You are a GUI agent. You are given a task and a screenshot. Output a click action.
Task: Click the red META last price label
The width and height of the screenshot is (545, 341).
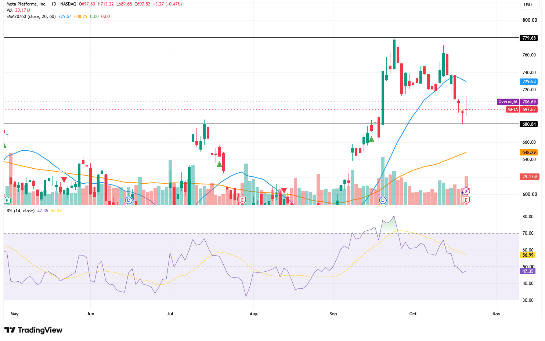[x=512, y=110]
